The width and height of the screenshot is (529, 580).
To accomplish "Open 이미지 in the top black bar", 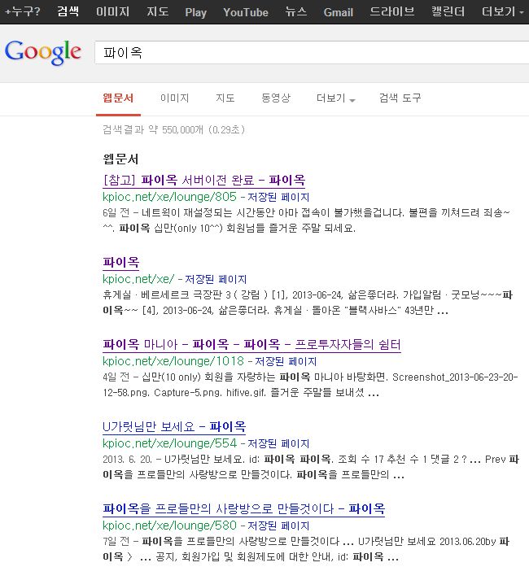I will pos(113,12).
